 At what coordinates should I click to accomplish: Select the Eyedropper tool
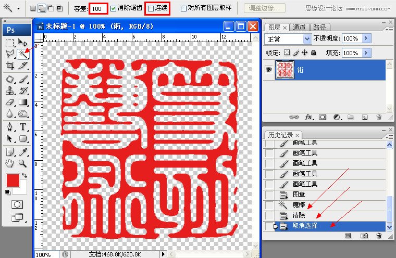coord(23,152)
